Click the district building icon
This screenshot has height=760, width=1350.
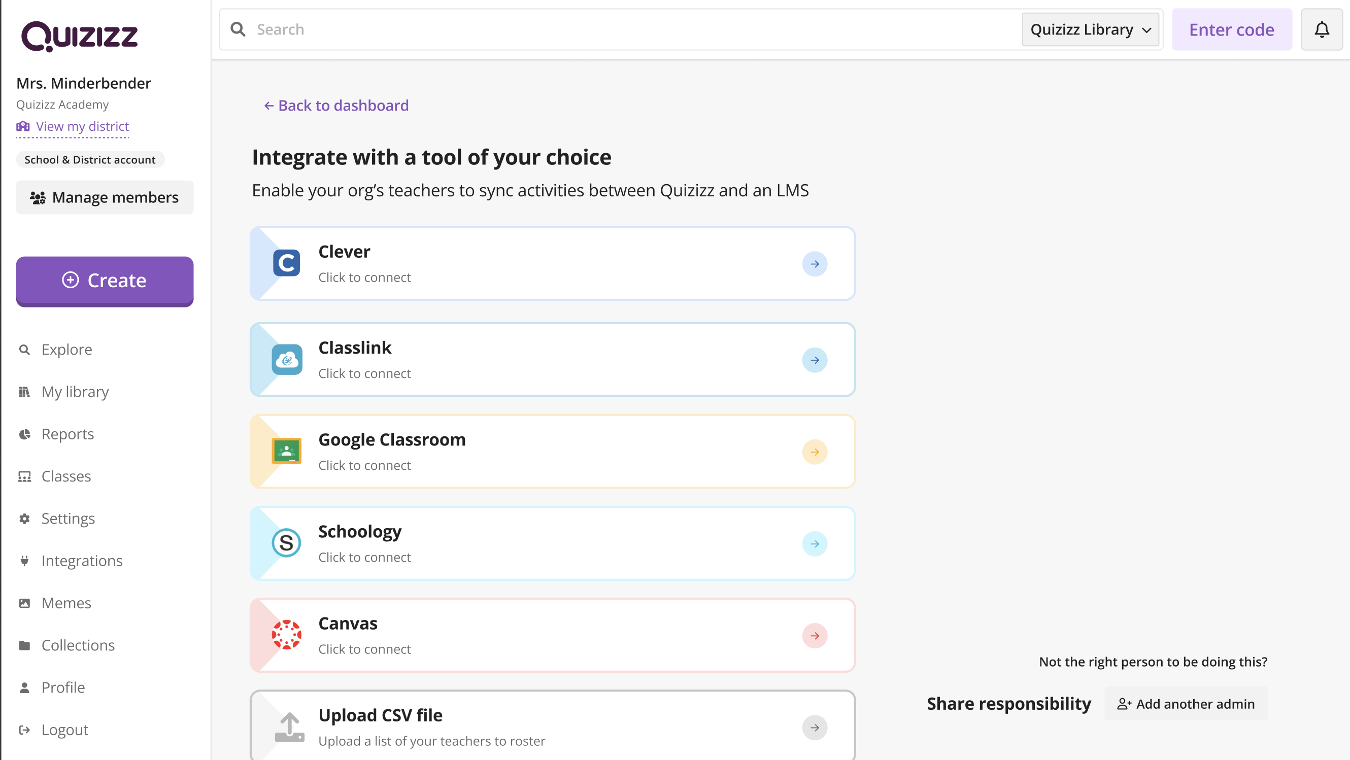(x=23, y=126)
